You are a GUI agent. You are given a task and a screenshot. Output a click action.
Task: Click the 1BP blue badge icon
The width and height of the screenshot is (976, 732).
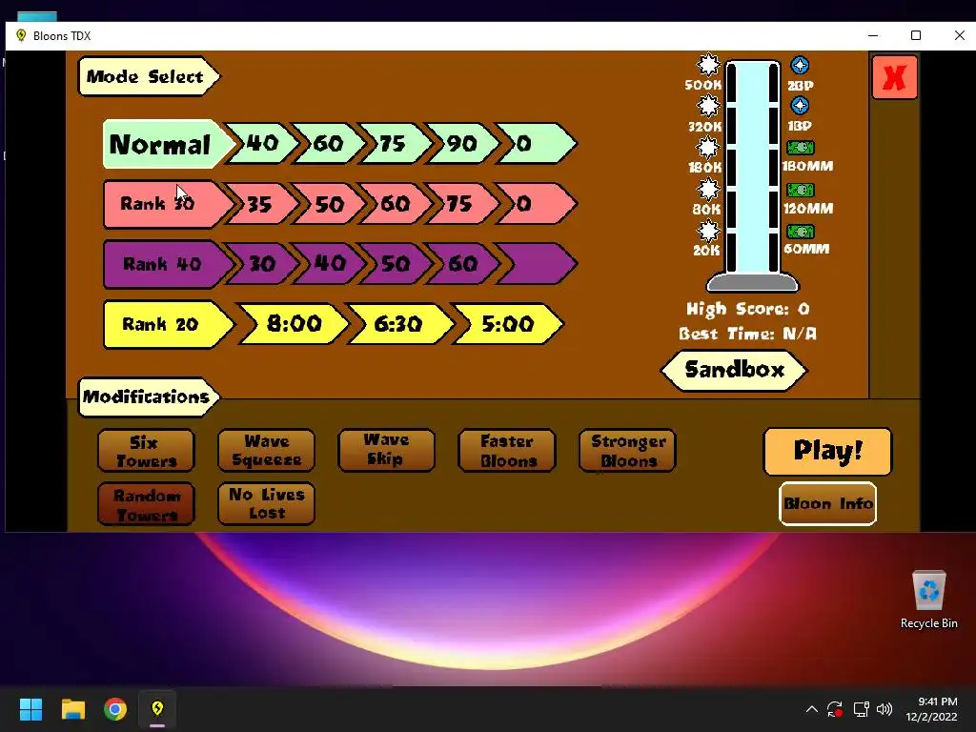tap(800, 106)
